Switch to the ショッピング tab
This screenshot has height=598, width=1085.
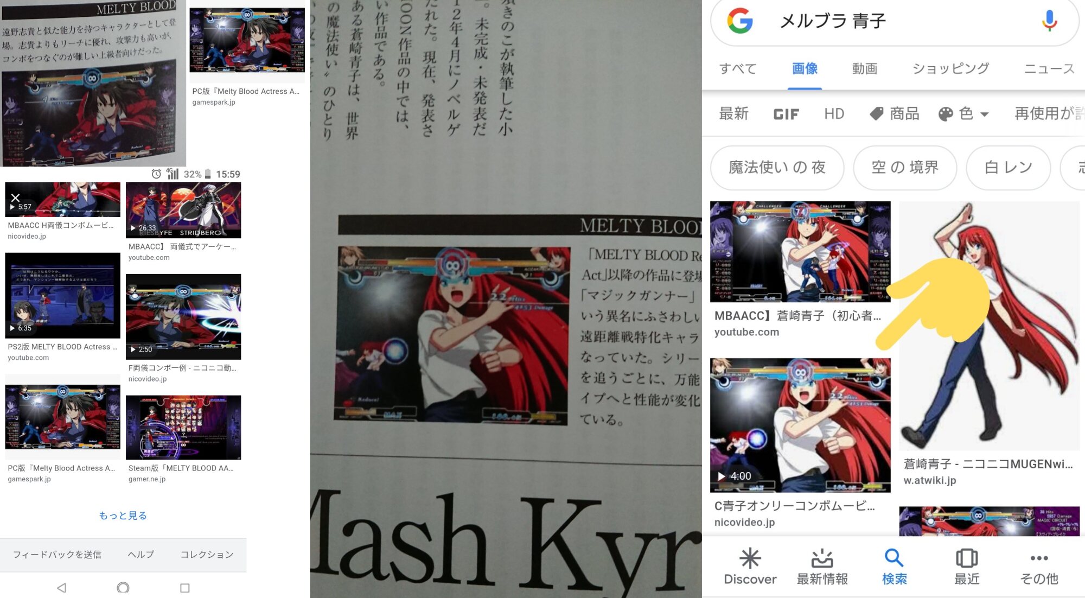click(950, 68)
